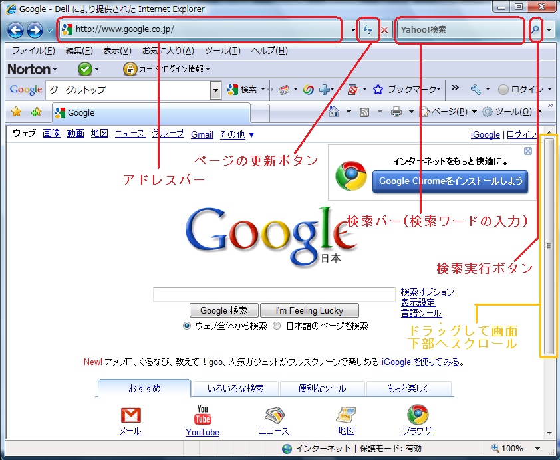Run search with the magnifier button
Screen dimensions: 560x460
[535, 30]
